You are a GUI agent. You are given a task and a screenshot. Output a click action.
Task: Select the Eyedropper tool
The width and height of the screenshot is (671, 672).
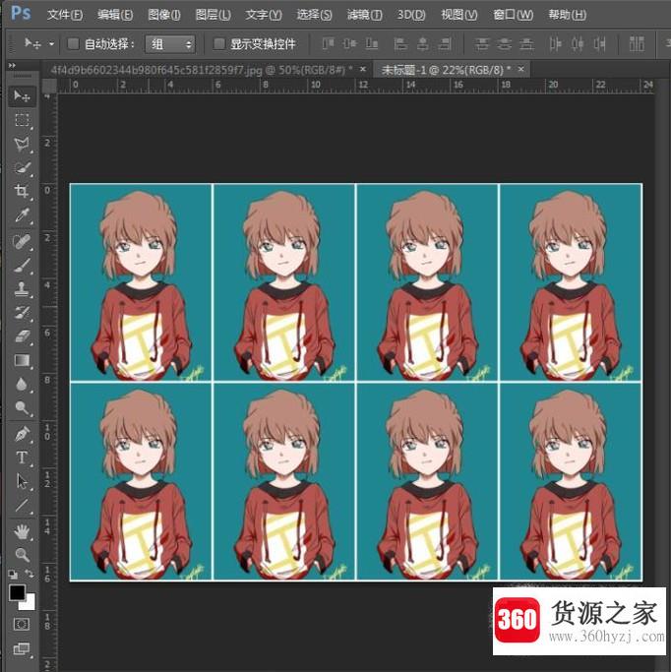click(22, 215)
